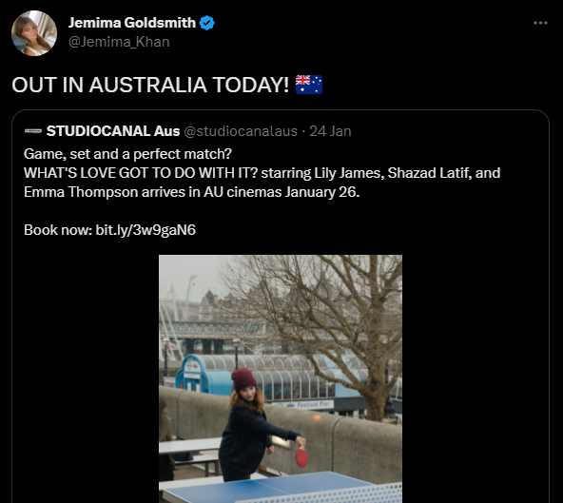
Task: Click the 'Game, set and a perfect match?' line
Action: [x=127, y=154]
